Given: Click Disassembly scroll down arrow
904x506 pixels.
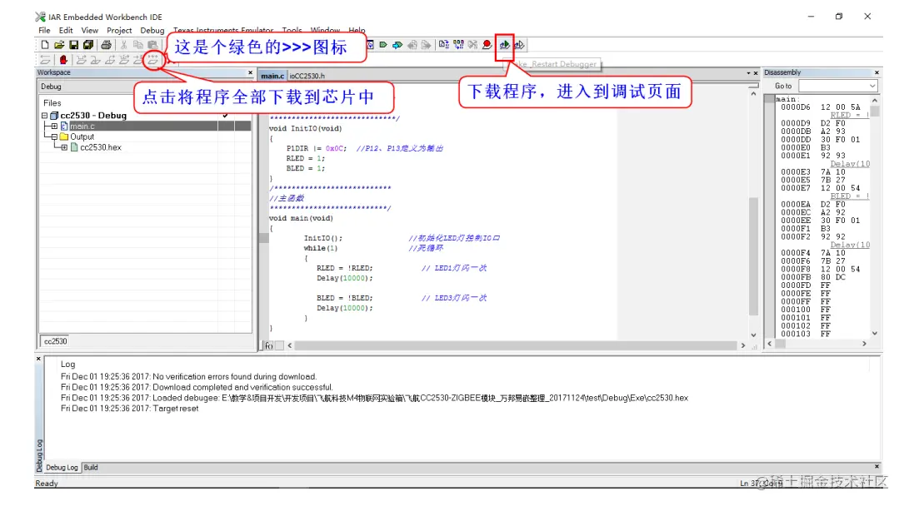Looking at the screenshot, I should [875, 333].
